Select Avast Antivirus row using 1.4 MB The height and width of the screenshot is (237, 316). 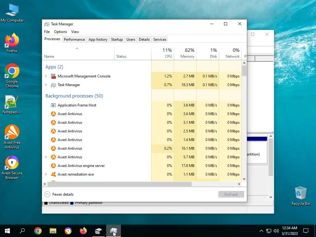coord(142,140)
